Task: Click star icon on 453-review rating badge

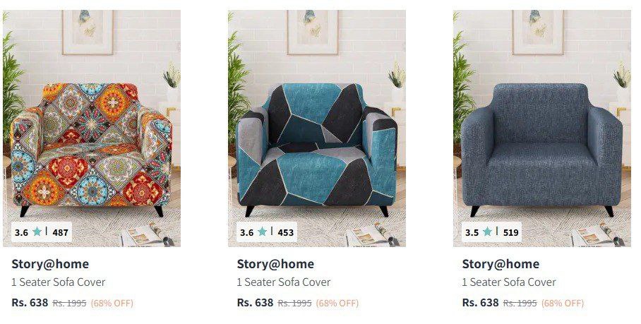Action: point(263,232)
